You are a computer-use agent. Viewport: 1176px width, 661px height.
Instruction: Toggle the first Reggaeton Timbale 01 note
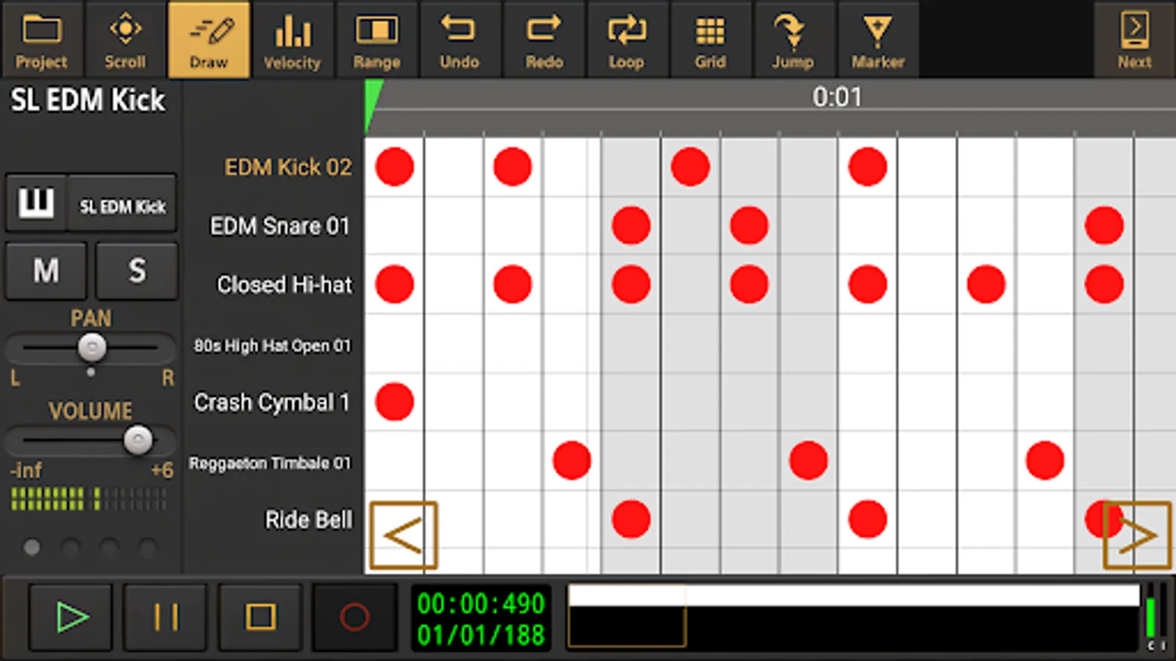coord(572,460)
